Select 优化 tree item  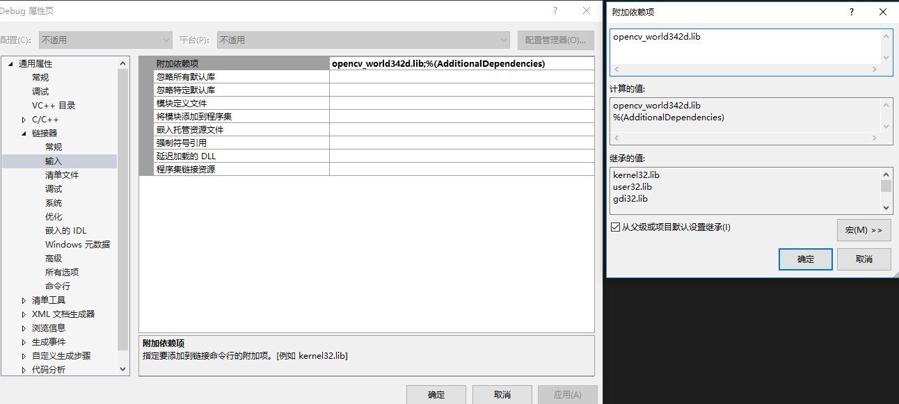coord(54,217)
